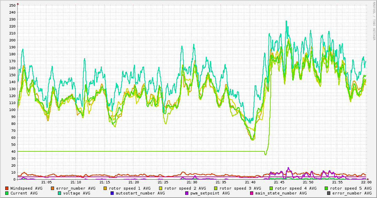The height and width of the screenshot is (198, 377).
Task: Click the orange error_number AVG legend swatch
Action: (53, 188)
